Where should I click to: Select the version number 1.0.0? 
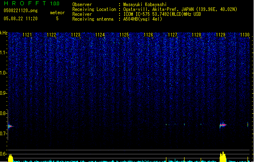pyautogui.click(x=55, y=4)
